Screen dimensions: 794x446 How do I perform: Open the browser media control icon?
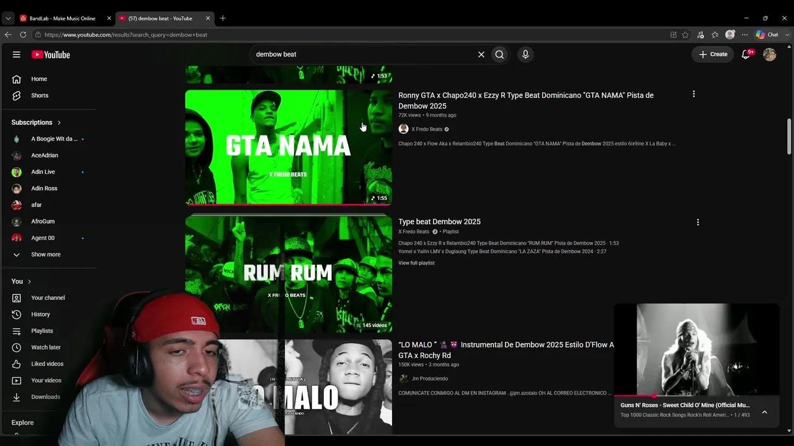coord(700,35)
